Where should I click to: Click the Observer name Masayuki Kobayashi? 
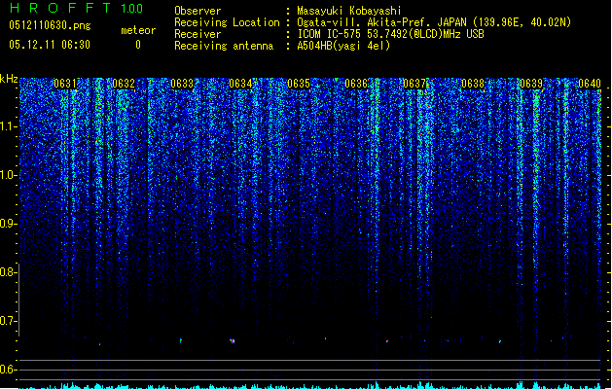pos(349,11)
